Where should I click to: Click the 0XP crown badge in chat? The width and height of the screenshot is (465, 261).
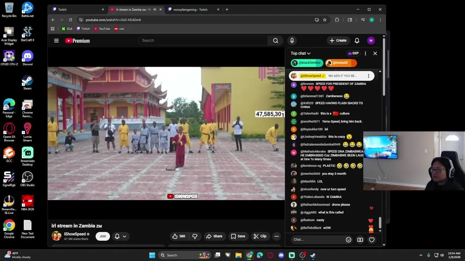[x=353, y=53]
